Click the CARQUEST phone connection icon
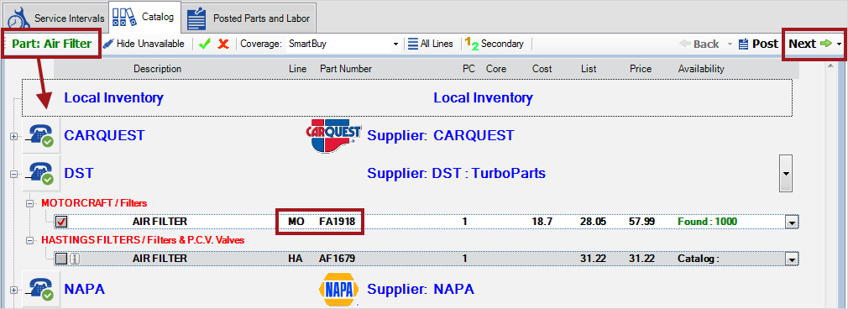 tap(41, 135)
